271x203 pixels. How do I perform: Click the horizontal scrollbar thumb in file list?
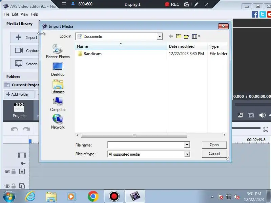click(134, 135)
